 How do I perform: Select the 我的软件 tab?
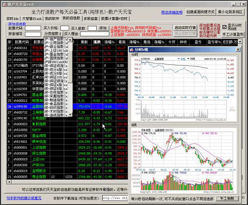pos(52,19)
